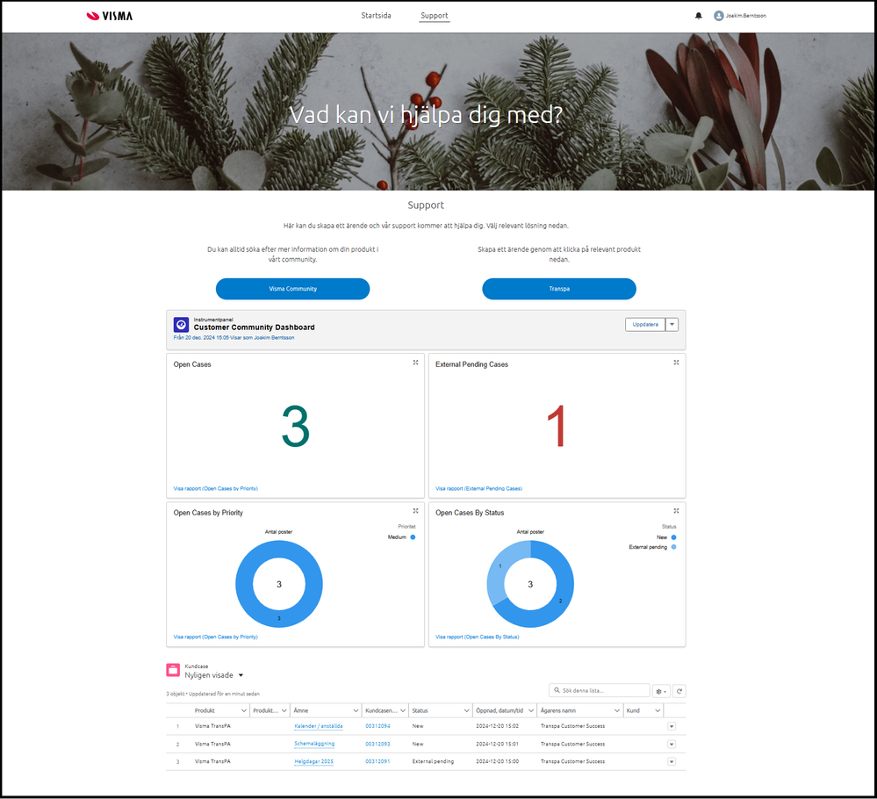
Task: Open Status column menu chevron
Action: point(466,710)
